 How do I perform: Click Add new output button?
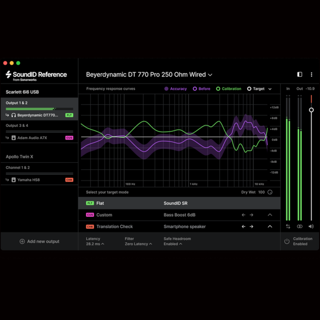(39, 241)
